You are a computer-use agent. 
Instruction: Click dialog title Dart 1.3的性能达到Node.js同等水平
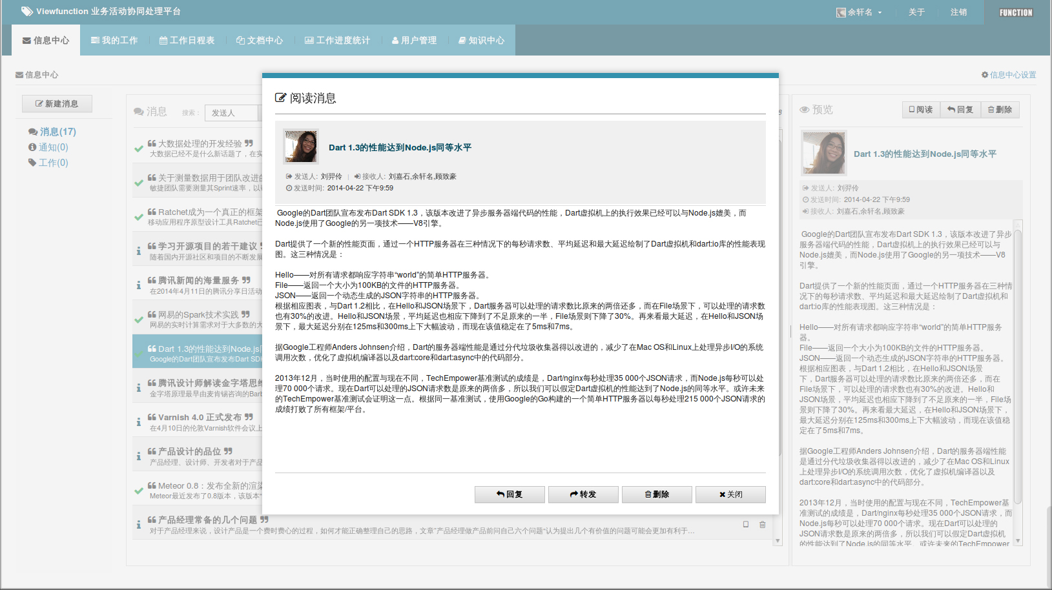coord(400,148)
